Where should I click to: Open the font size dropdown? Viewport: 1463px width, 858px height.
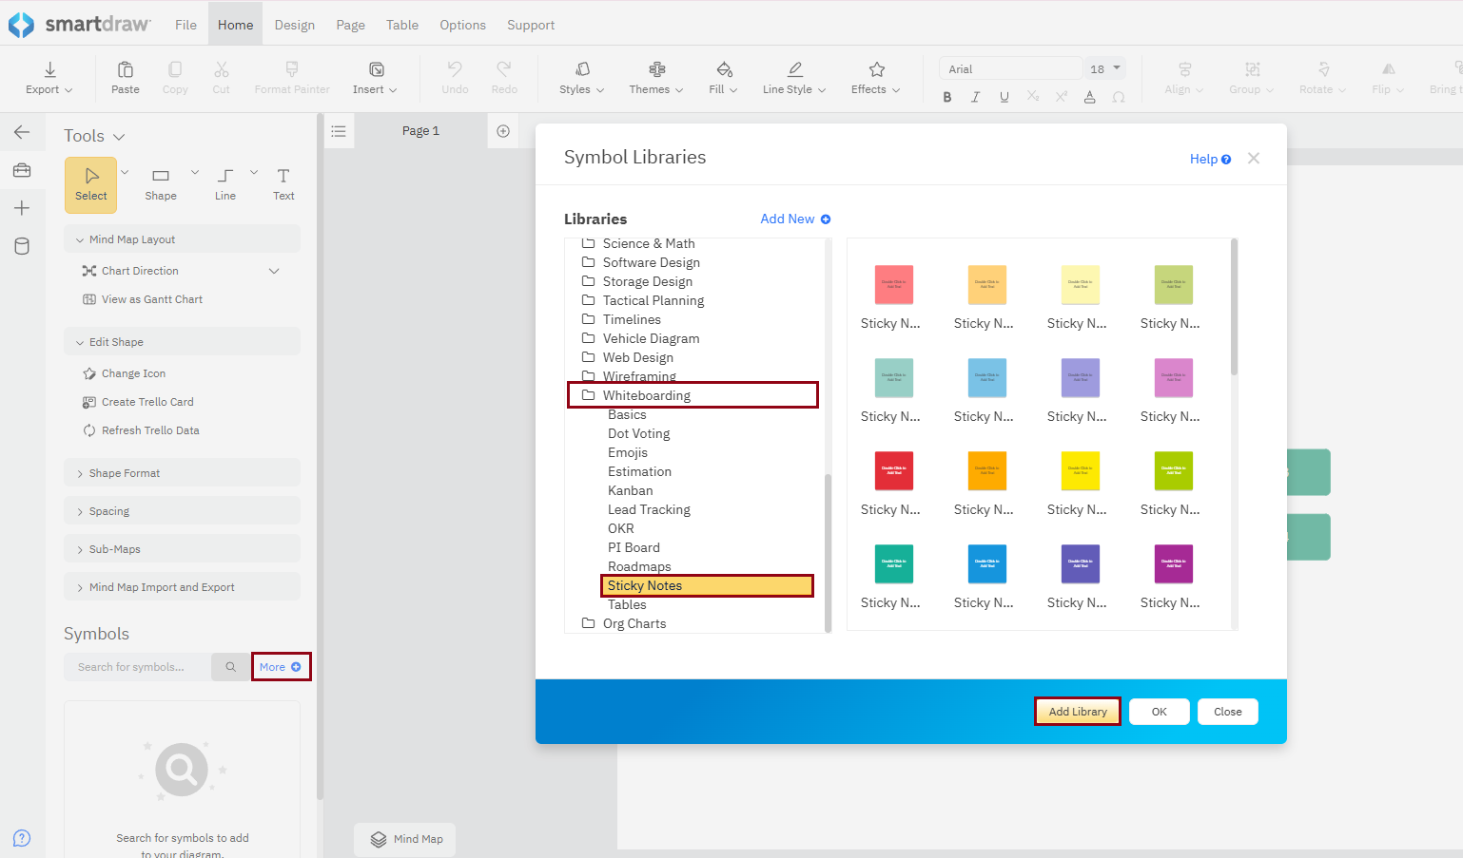click(x=1117, y=68)
